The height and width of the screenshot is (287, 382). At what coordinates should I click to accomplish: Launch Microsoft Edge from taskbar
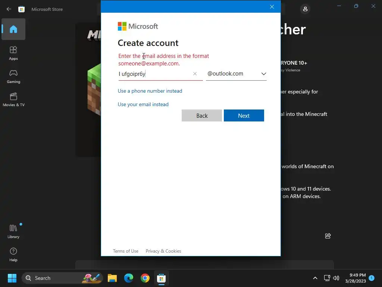[129, 278]
